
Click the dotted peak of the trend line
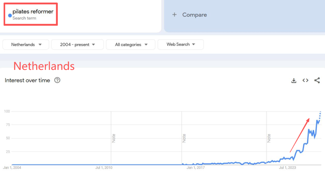tap(320, 113)
